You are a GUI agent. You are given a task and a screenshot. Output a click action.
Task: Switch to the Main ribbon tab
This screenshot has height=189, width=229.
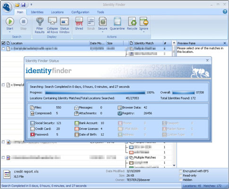[20, 12]
